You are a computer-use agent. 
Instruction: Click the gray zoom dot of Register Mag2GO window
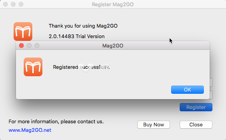click(x=21, y=4)
